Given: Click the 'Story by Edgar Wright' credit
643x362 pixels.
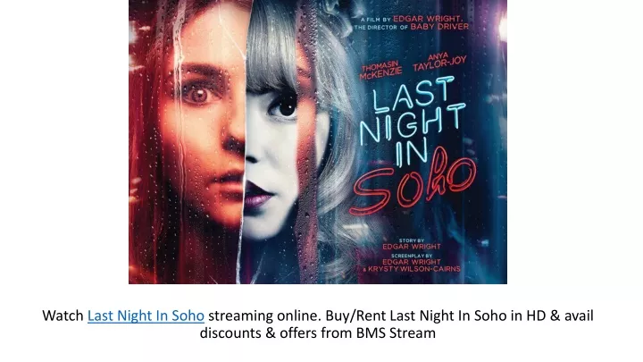Looking at the screenshot, I should pyautogui.click(x=412, y=244).
